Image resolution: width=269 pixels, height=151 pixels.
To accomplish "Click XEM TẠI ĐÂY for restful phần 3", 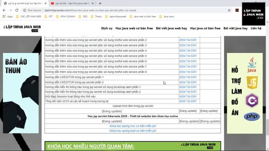I will click(x=188, y=45).
